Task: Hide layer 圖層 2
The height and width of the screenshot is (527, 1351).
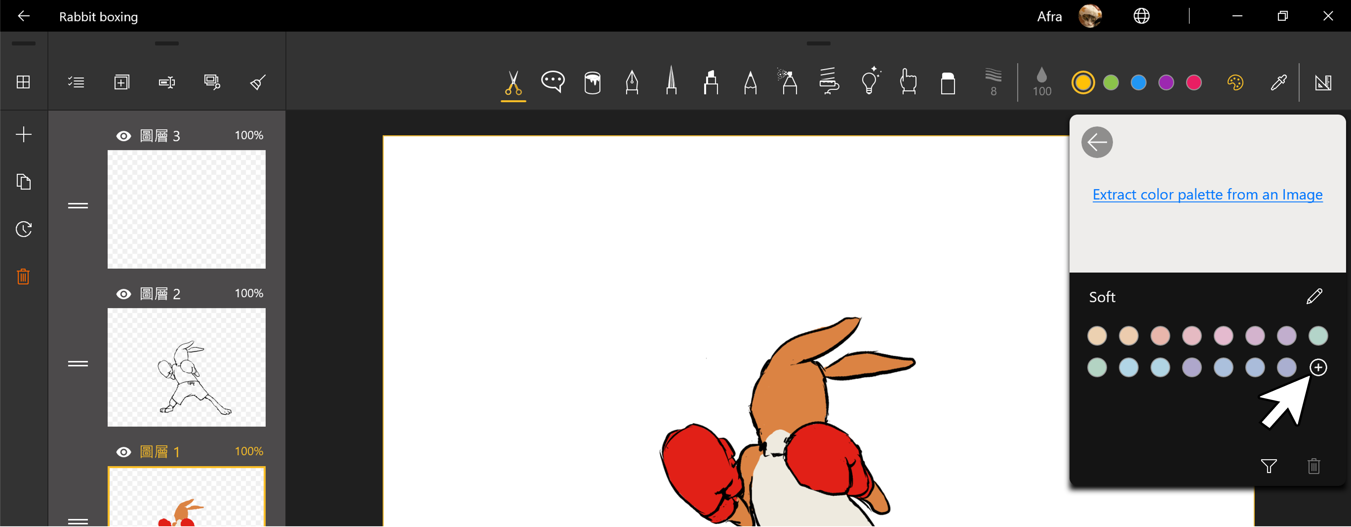Action: tap(124, 294)
